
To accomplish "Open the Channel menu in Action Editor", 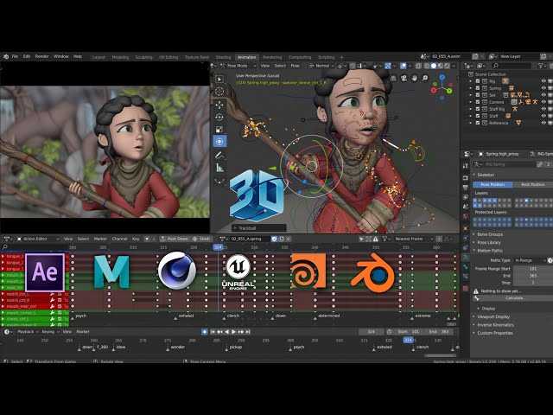I will tap(119, 239).
